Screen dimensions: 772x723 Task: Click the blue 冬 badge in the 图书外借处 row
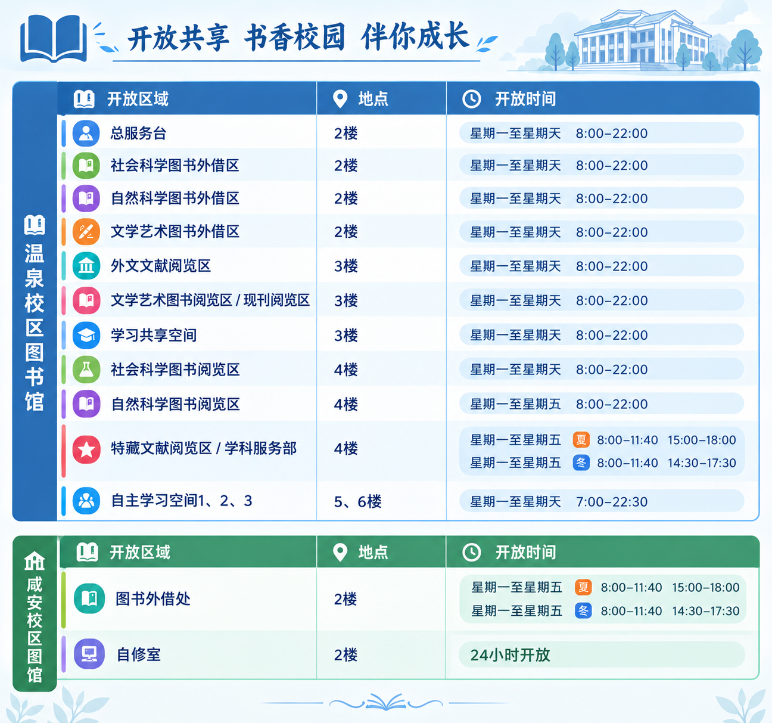583,610
